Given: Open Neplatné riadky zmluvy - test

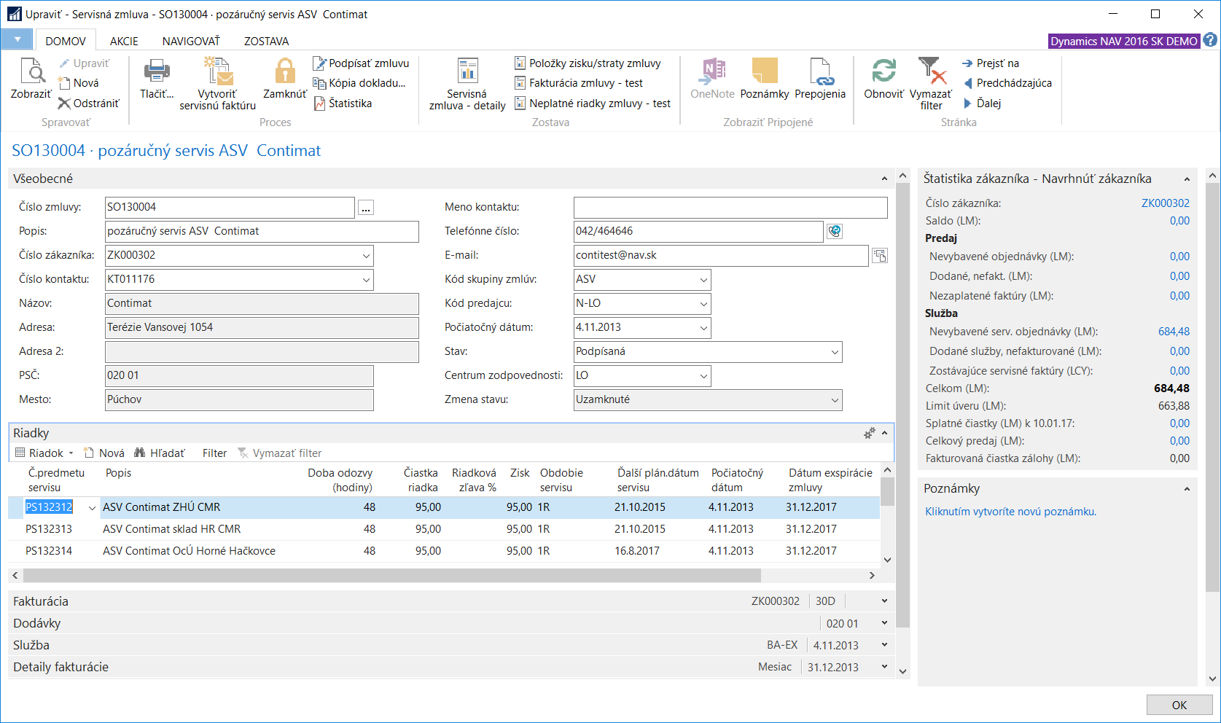Looking at the screenshot, I should [592, 103].
